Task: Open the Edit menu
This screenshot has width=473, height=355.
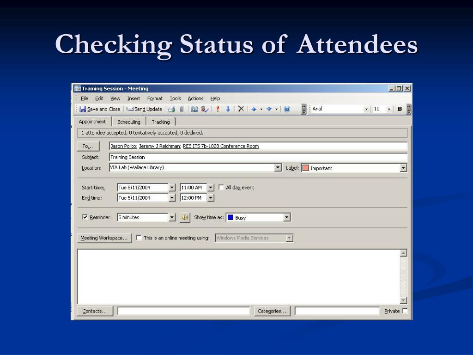Action: click(x=99, y=98)
